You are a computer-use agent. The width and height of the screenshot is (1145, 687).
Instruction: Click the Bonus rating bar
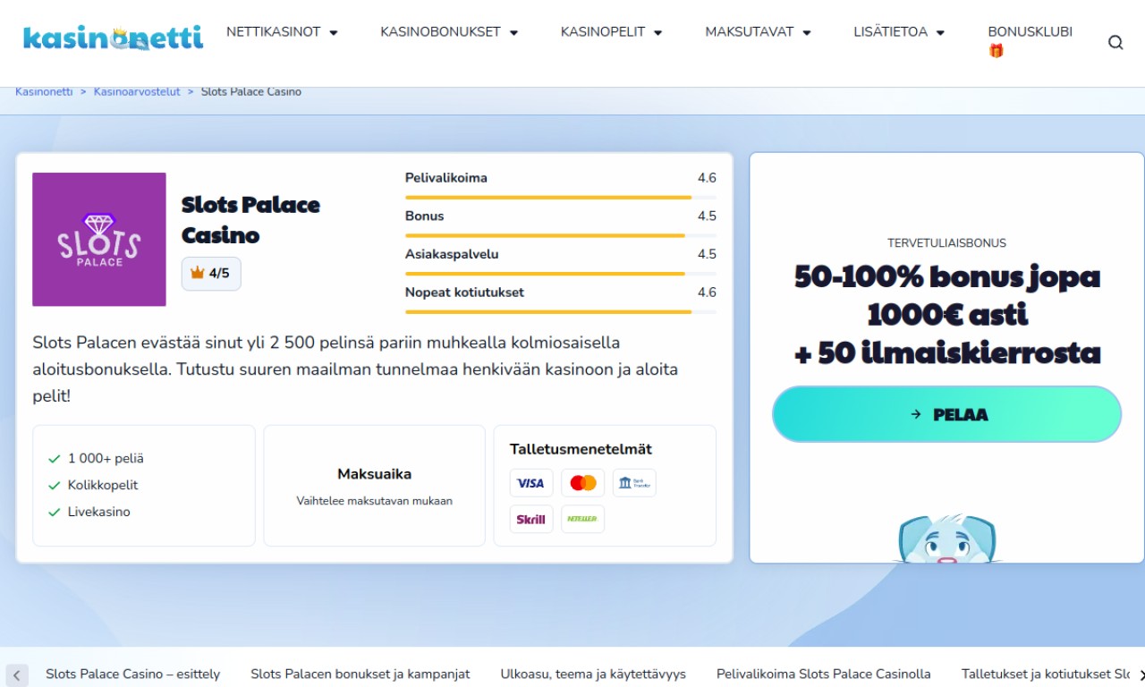point(561,235)
